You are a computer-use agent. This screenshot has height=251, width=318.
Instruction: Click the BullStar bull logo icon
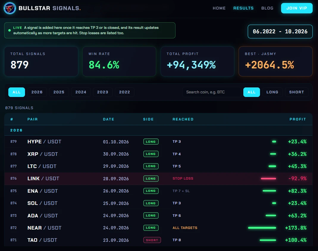(10, 8)
